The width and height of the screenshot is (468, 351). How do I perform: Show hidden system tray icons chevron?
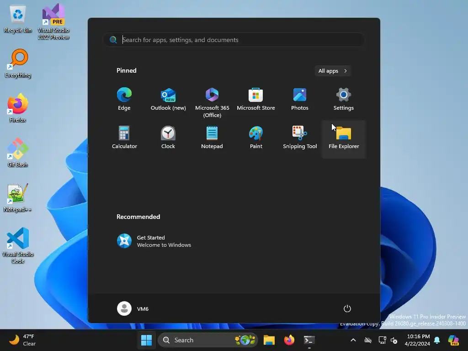(353, 340)
